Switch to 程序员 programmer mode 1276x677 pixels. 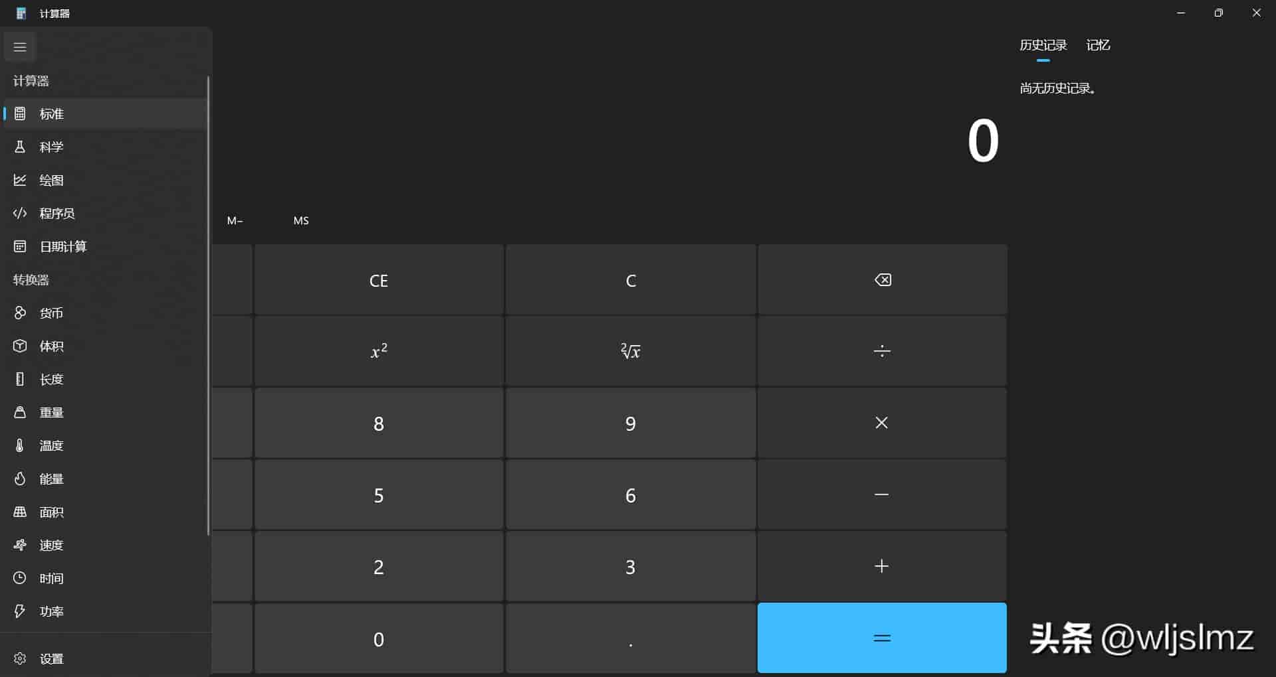coord(105,213)
